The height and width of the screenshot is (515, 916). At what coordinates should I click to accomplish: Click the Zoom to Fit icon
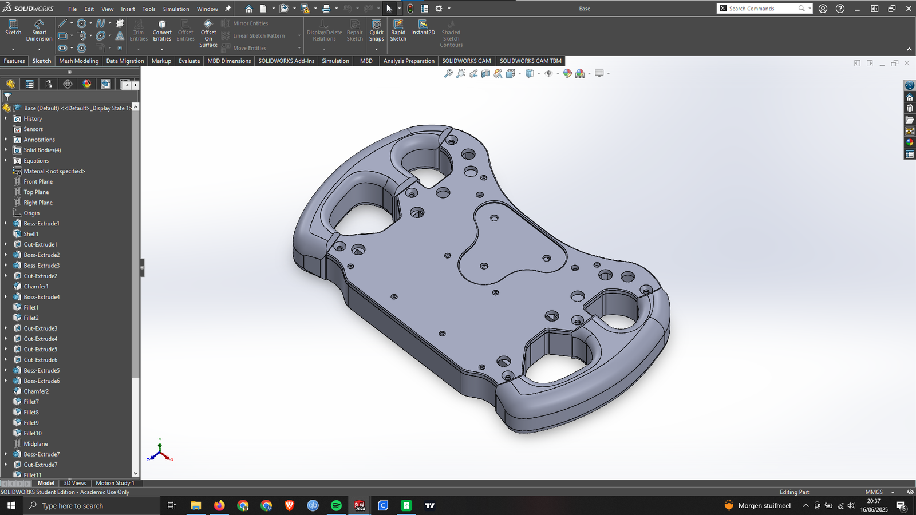coord(448,73)
